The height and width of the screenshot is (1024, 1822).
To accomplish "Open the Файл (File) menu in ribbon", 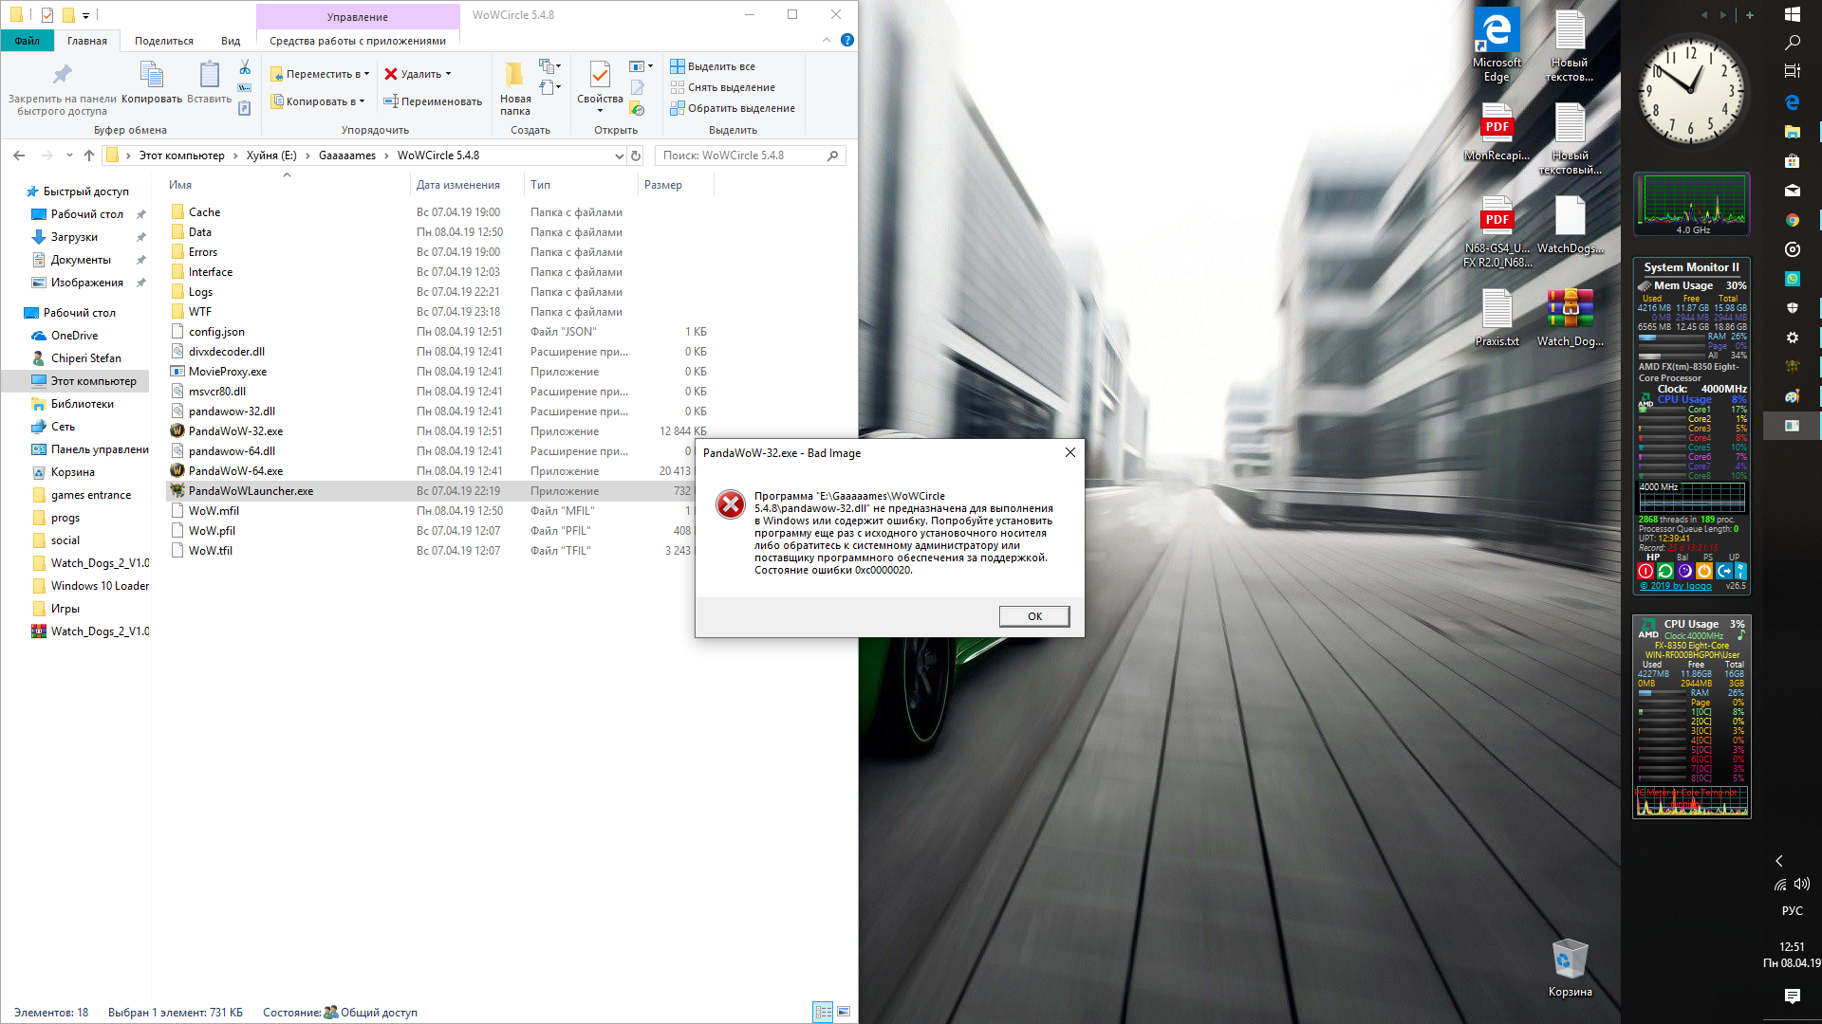I will point(28,40).
